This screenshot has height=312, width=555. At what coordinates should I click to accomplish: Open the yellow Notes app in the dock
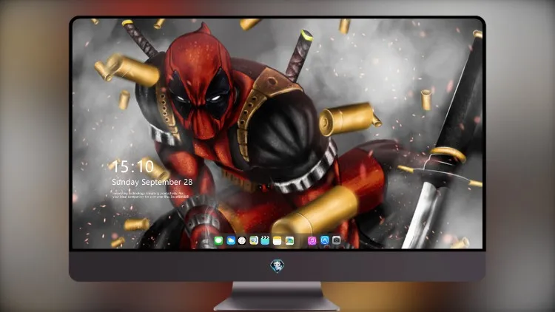[x=277, y=241]
